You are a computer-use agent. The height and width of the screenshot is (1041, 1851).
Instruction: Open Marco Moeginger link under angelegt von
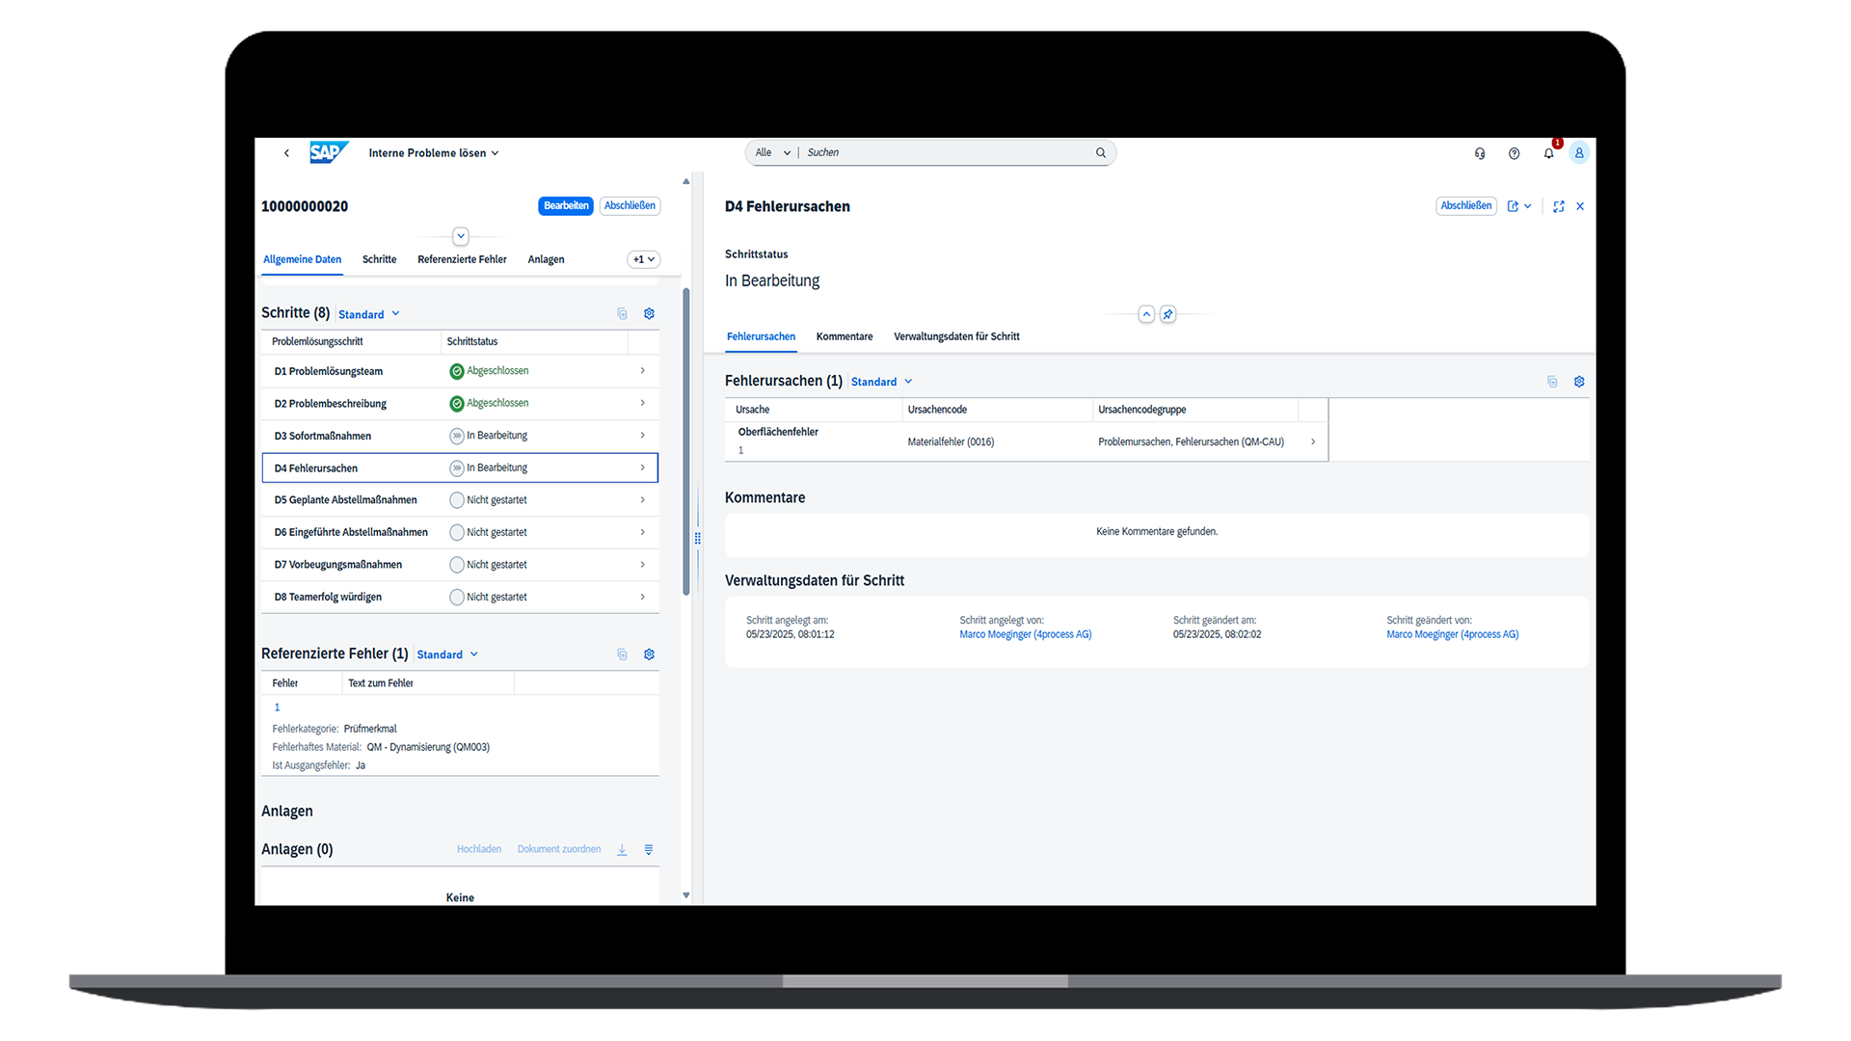pos(1025,634)
